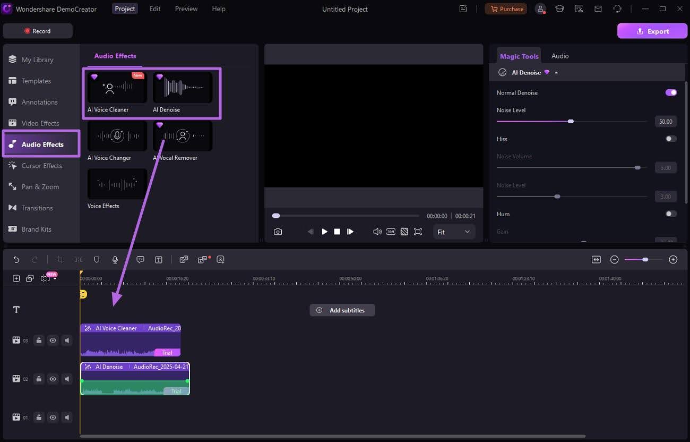The height and width of the screenshot is (442, 690).
Task: Open Templates in the sidebar
Action: pos(40,81)
